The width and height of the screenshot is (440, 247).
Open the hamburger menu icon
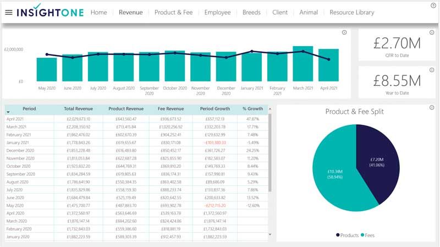click(9, 12)
